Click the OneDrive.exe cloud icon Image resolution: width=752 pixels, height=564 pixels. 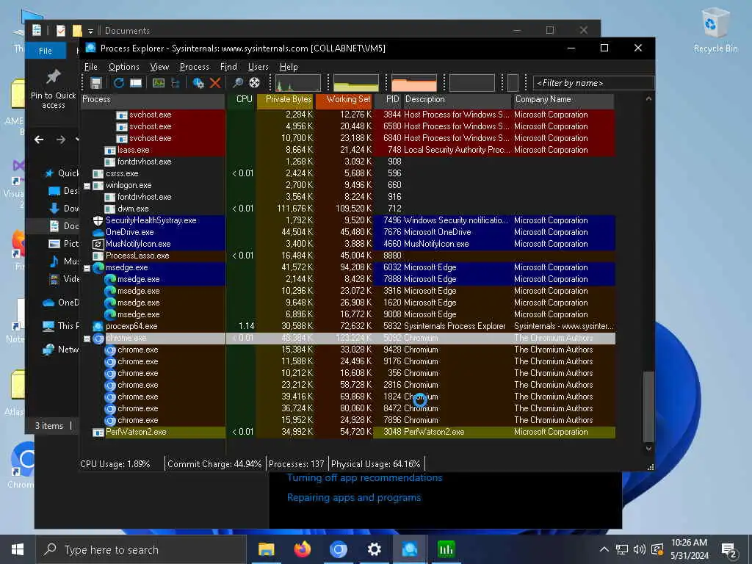(x=98, y=233)
